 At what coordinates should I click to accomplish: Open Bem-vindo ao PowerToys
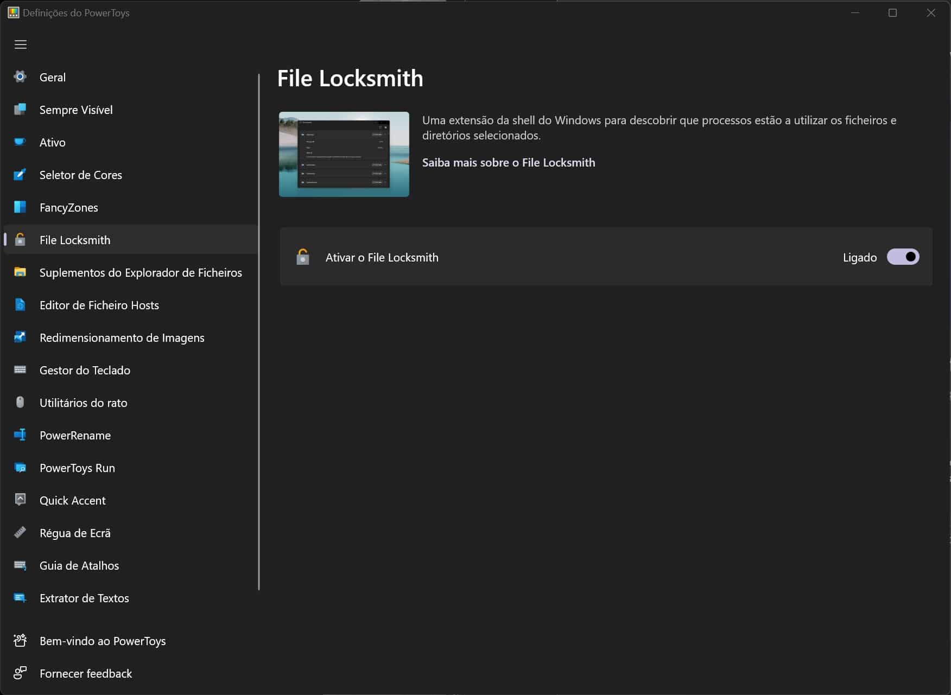[x=103, y=641]
